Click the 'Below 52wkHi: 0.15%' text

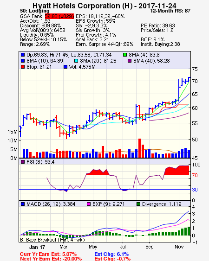pos(43,39)
